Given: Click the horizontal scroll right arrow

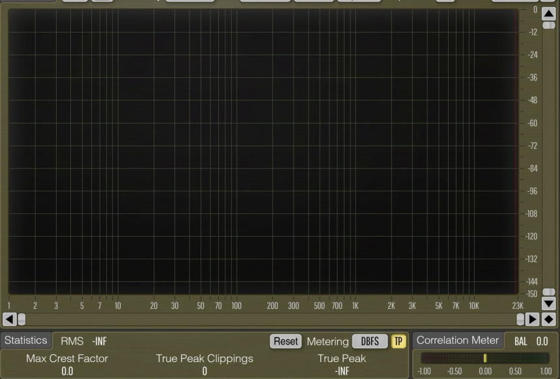Looking at the screenshot, I should (x=532, y=319).
